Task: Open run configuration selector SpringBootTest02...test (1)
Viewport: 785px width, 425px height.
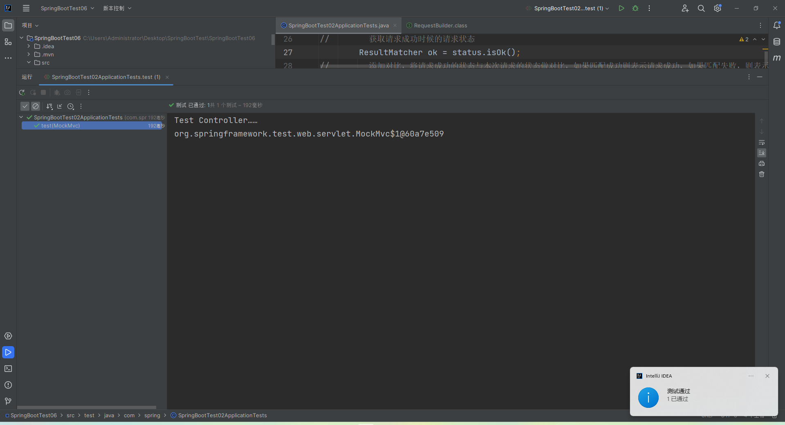Action: [x=567, y=8]
